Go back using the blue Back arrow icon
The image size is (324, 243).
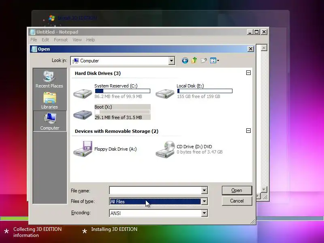click(185, 60)
